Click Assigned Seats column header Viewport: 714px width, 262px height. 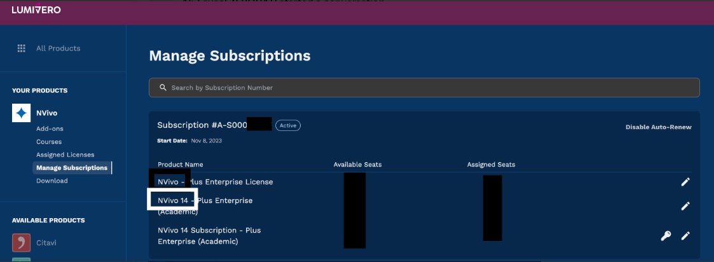point(491,165)
